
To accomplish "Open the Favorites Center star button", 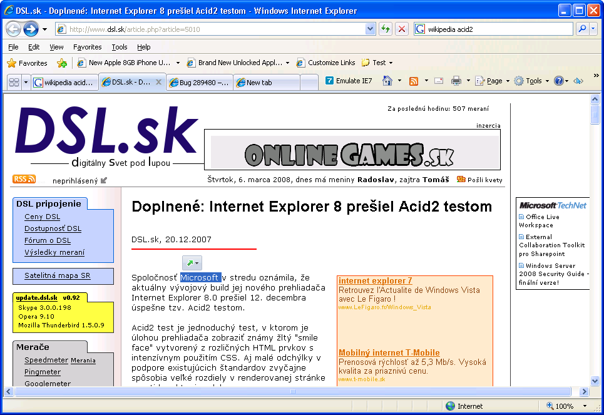I will pyautogui.click(x=27, y=63).
